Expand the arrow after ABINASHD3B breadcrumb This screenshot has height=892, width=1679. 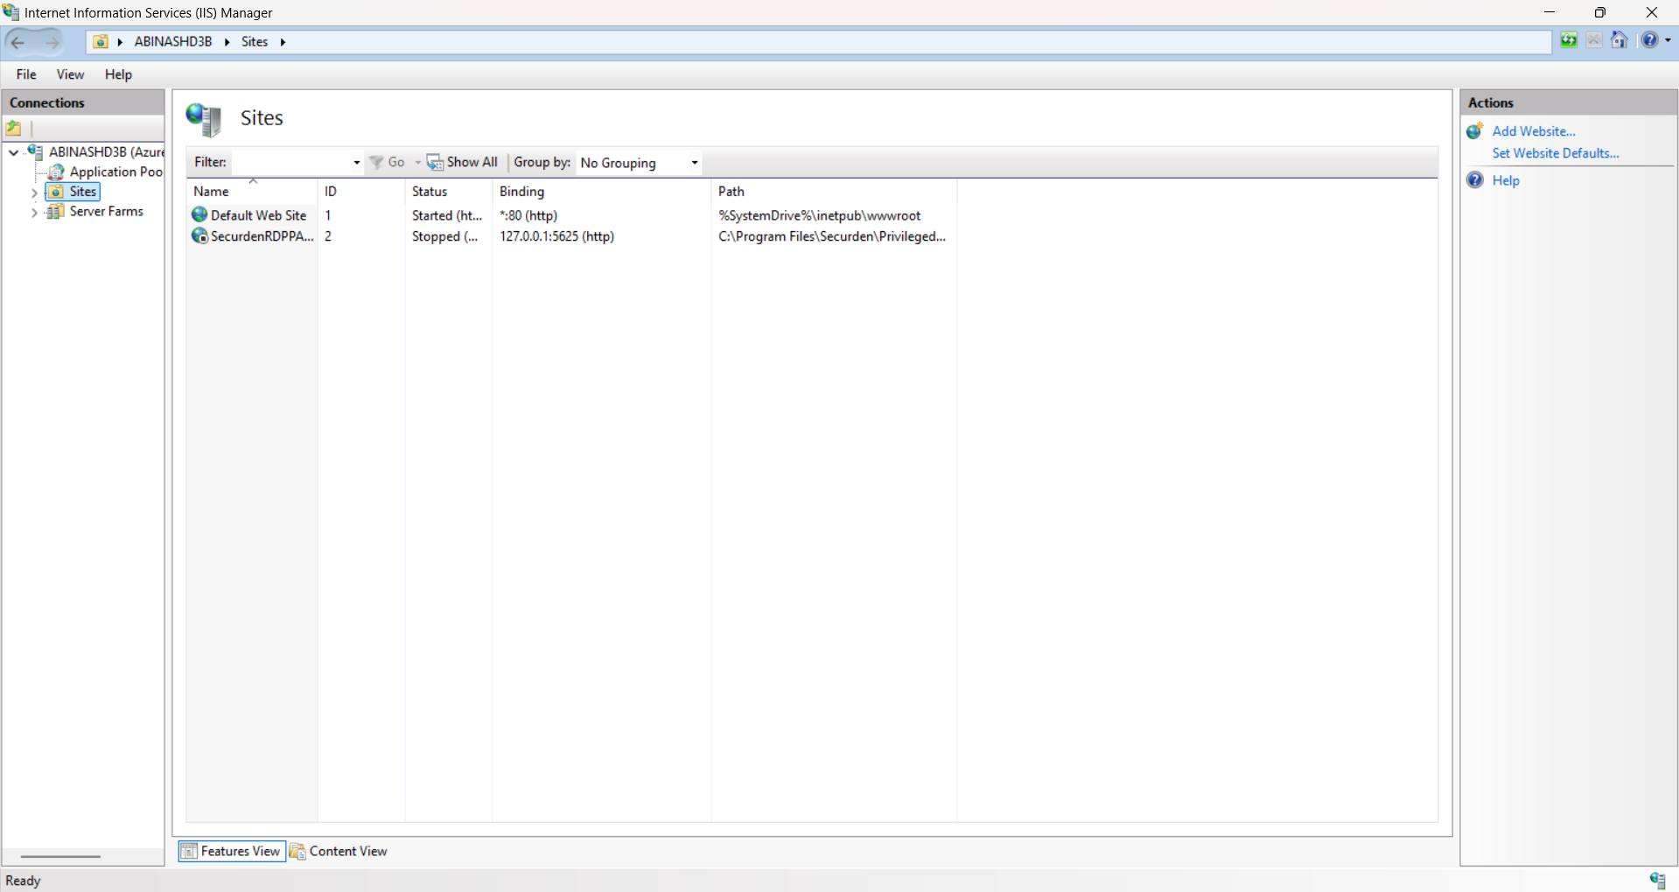tap(227, 41)
